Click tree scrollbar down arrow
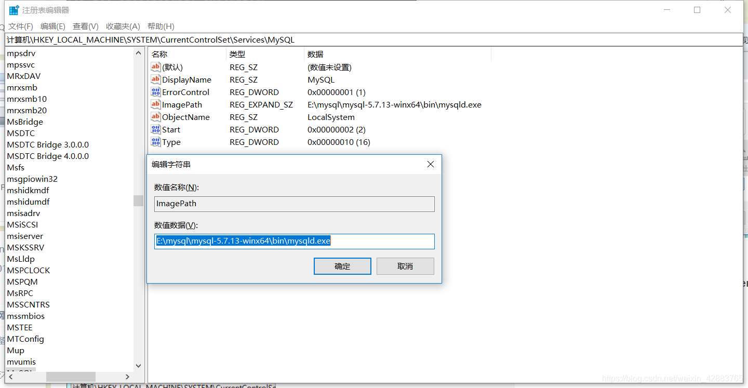The height and width of the screenshot is (388, 748). click(138, 366)
